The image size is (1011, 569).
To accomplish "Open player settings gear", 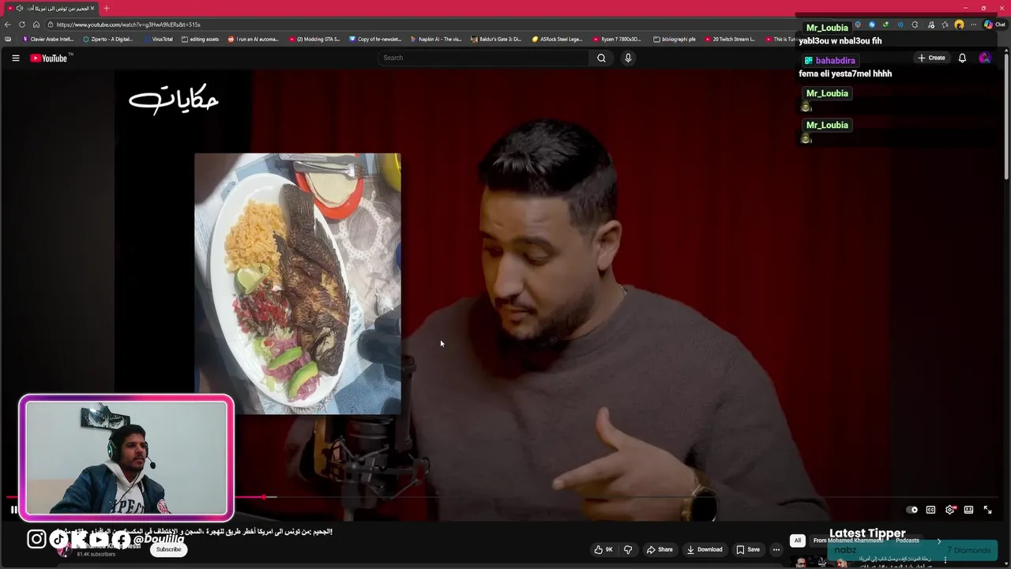I will (950, 510).
